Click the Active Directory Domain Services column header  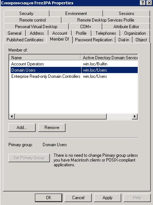[x=109, y=57]
